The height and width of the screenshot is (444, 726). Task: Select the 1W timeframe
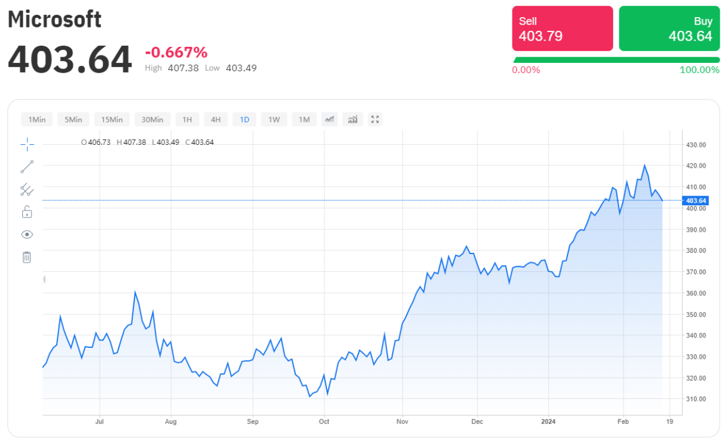point(274,120)
